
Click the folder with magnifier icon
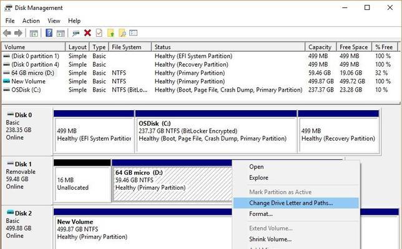click(122, 33)
